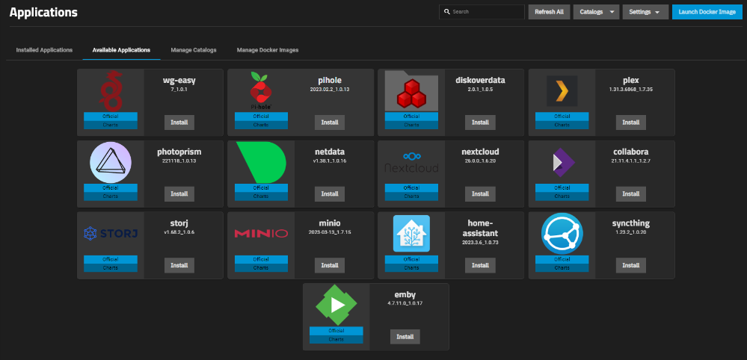
Task: Install the minio application
Action: click(x=329, y=265)
